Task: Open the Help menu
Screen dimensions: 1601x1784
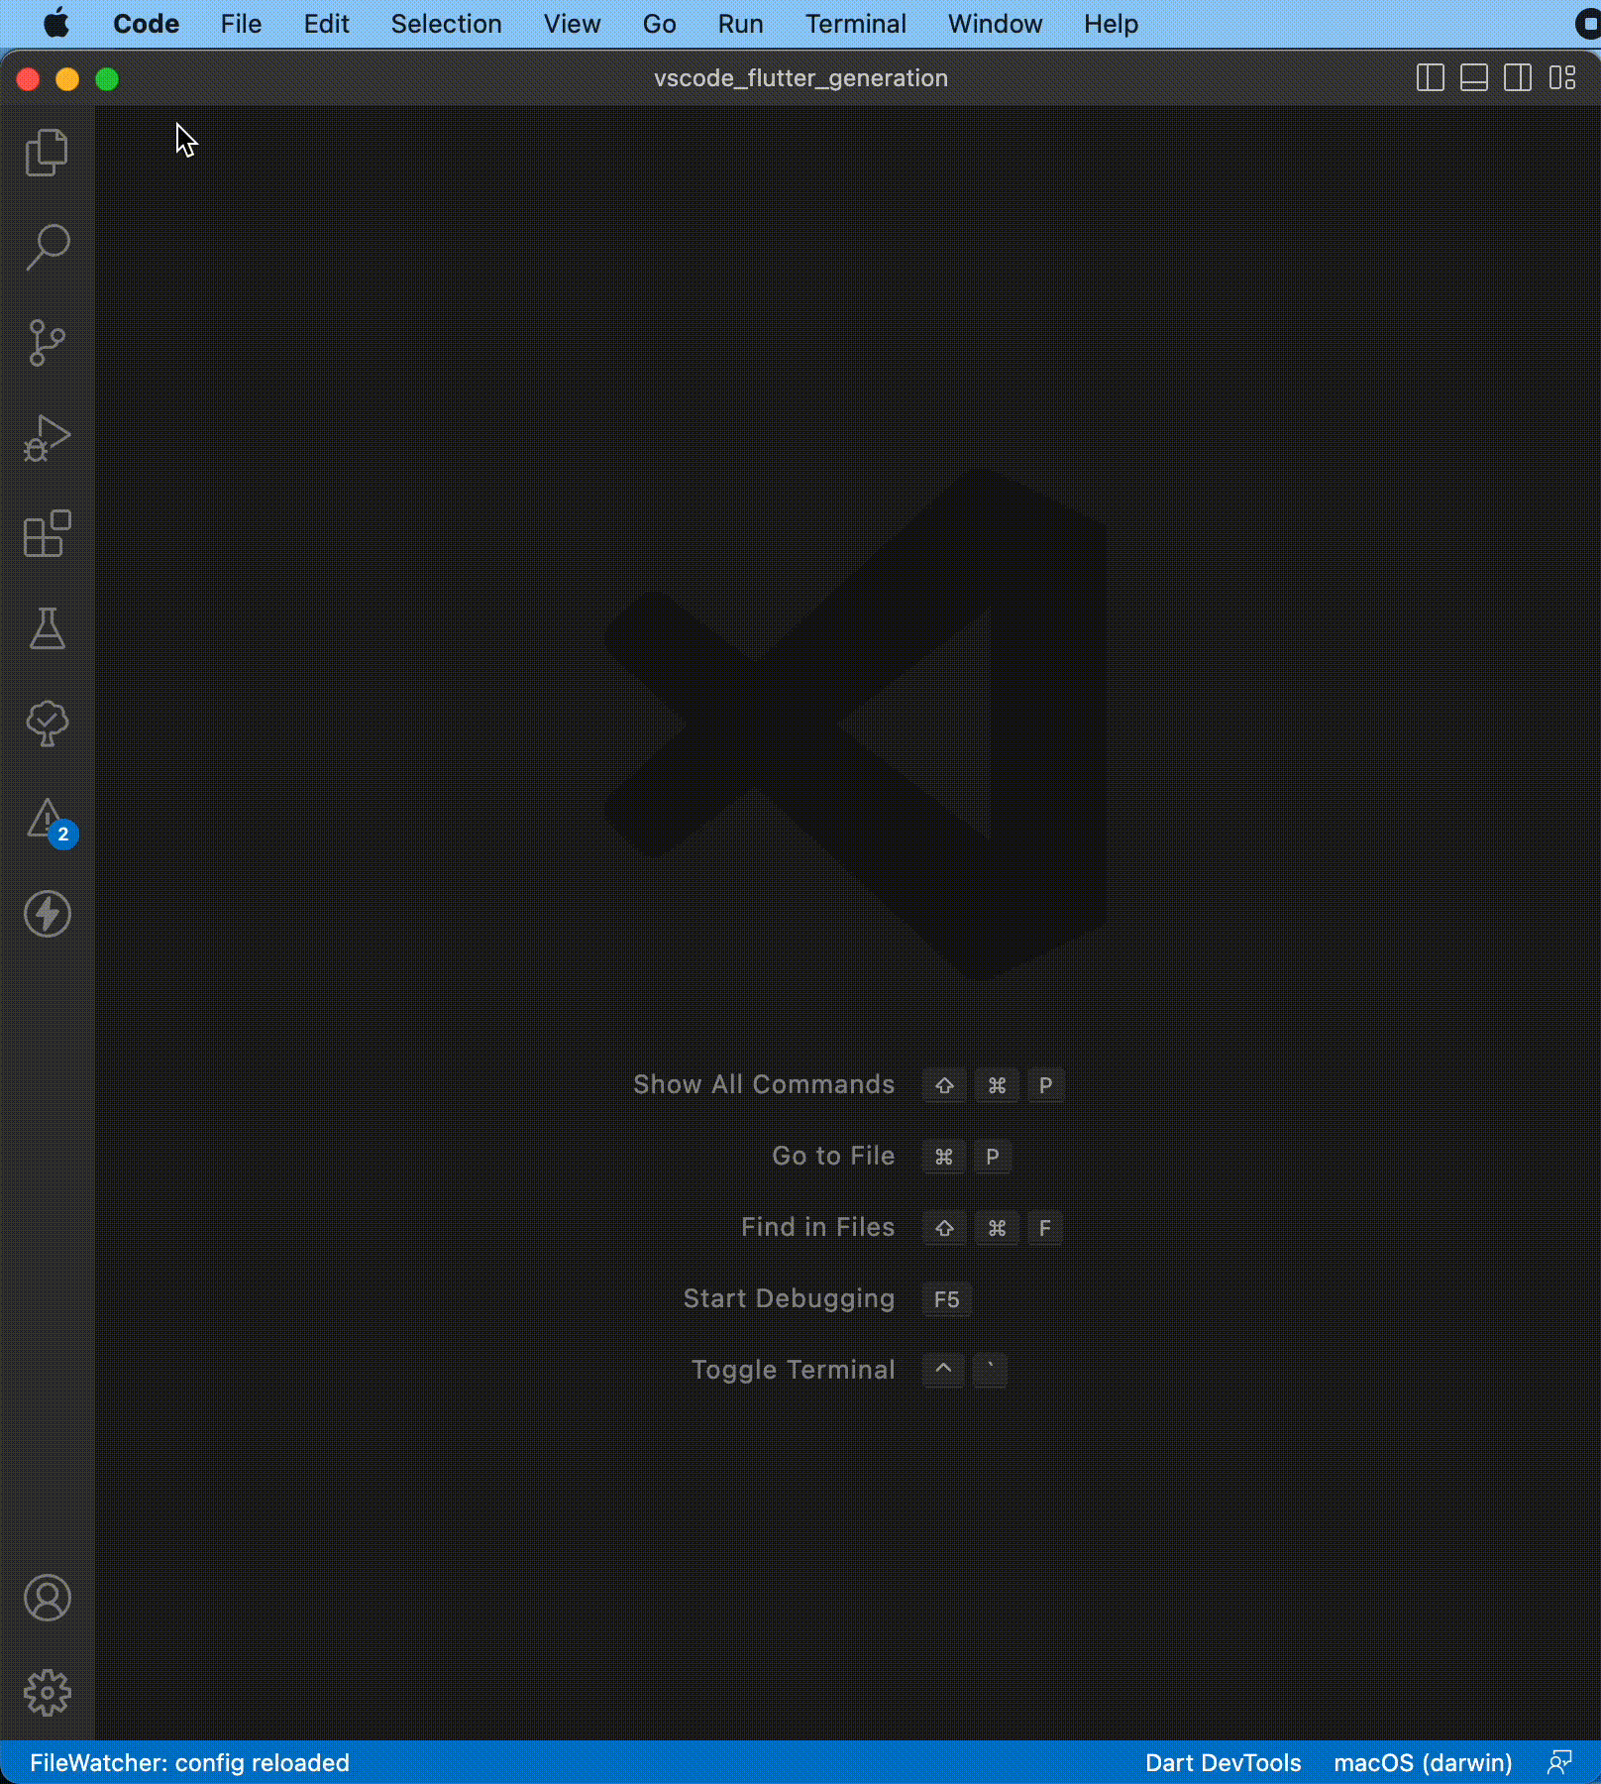Action: tap(1112, 24)
